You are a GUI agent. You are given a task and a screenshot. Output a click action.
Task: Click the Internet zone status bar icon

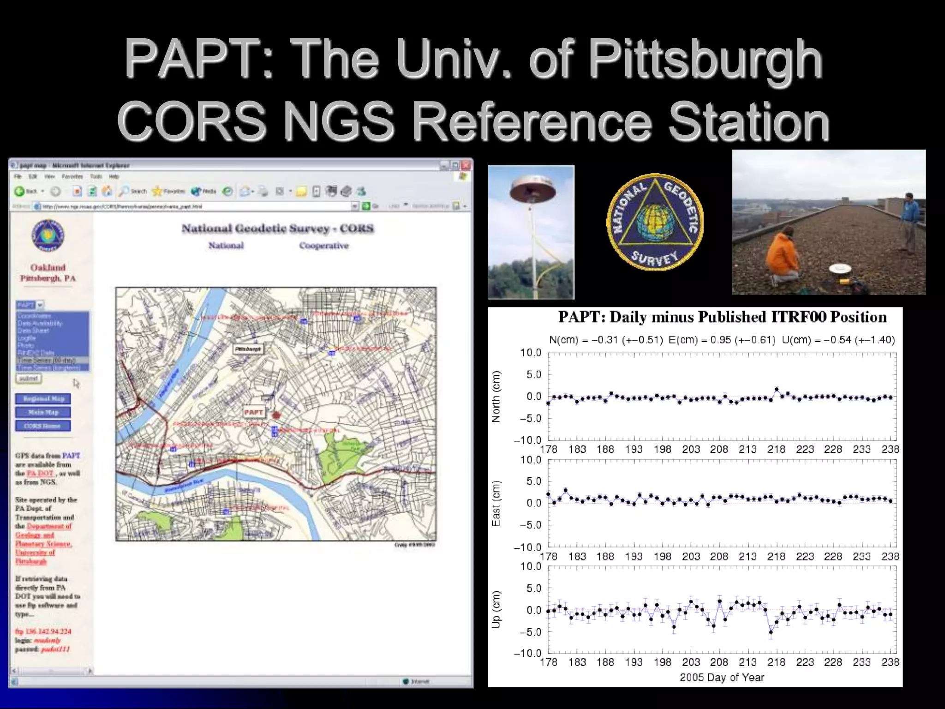point(406,681)
